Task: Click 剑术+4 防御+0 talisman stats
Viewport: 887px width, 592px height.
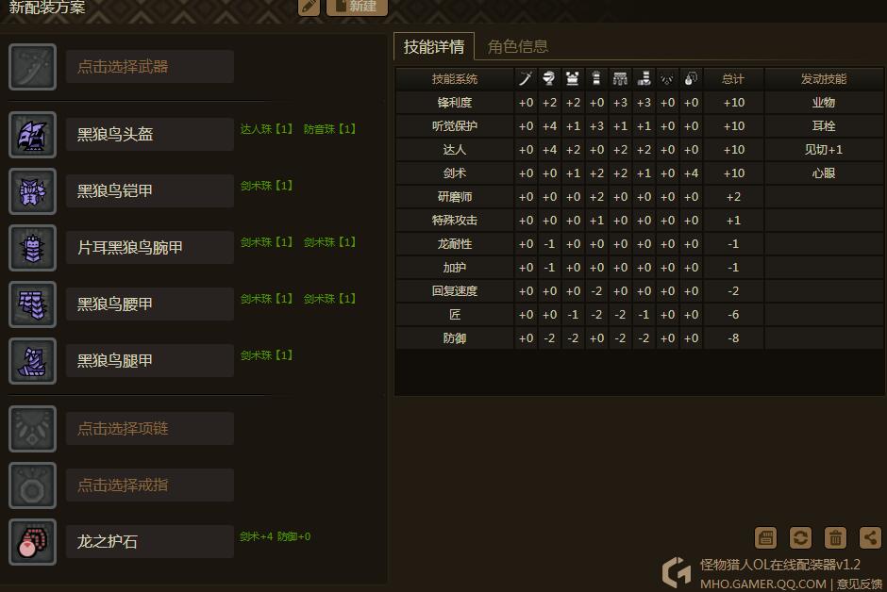Action: [x=275, y=536]
